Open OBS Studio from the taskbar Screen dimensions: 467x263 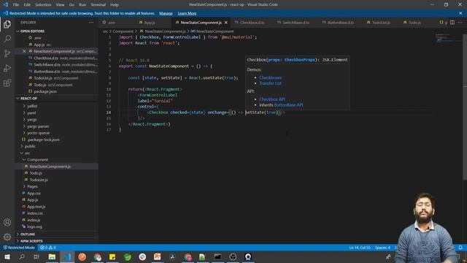[233, 256]
